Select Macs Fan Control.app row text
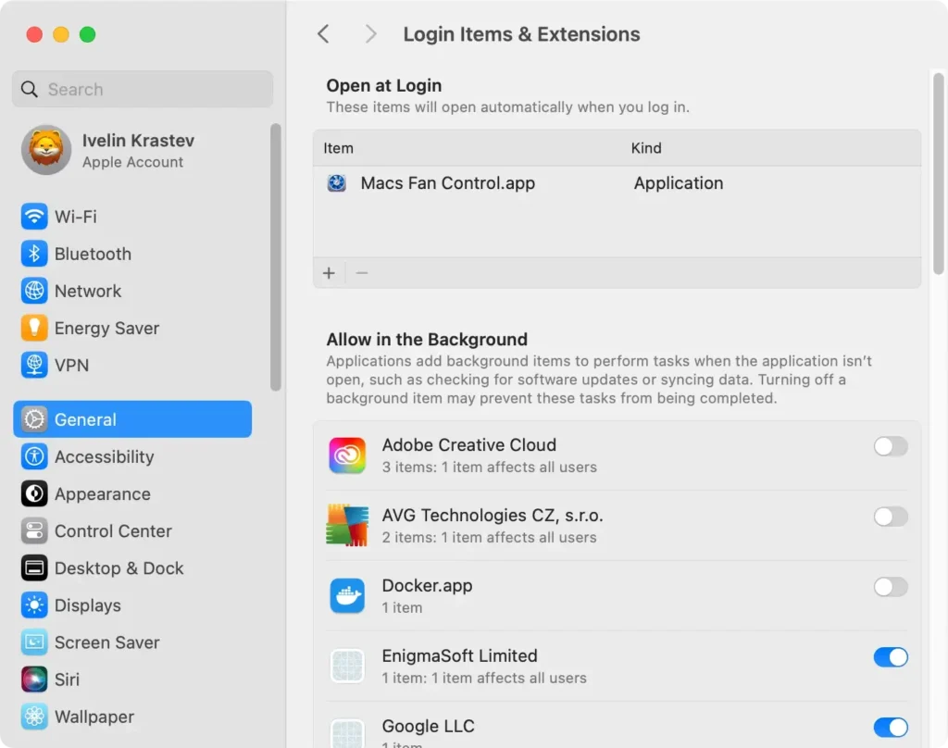The image size is (948, 748). pos(447,182)
